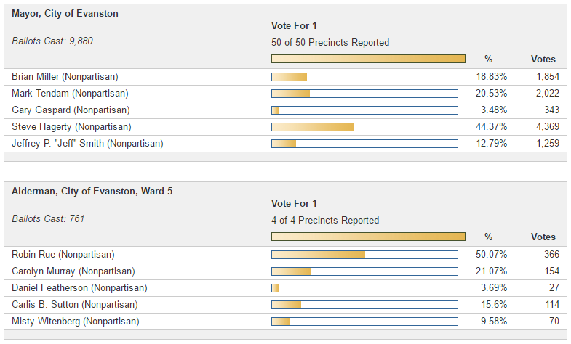Click Daniel Featherson's vote bar
Screen dimensions: 571x344
pos(364,288)
